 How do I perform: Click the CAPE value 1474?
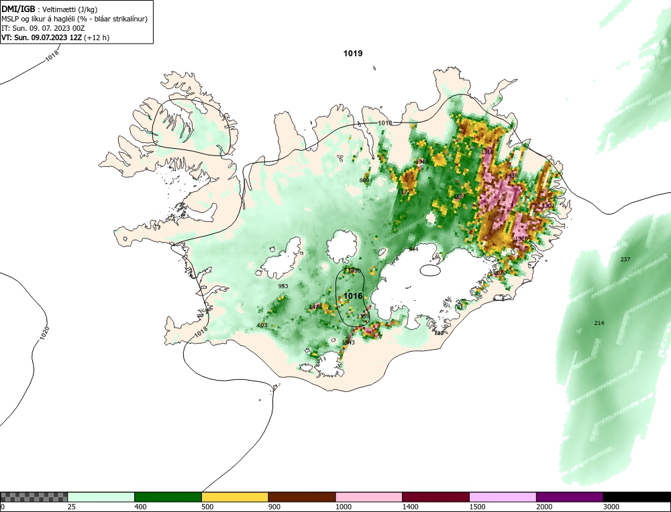coord(315,308)
